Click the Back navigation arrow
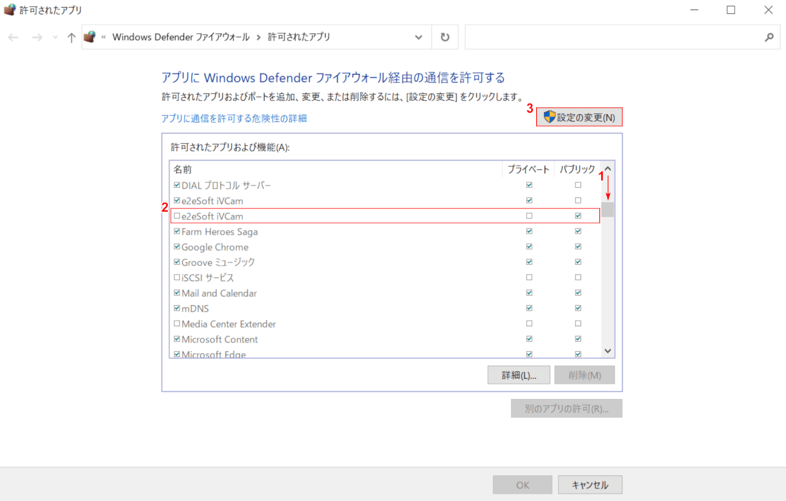Image resolution: width=786 pixels, height=501 pixels. [13, 38]
